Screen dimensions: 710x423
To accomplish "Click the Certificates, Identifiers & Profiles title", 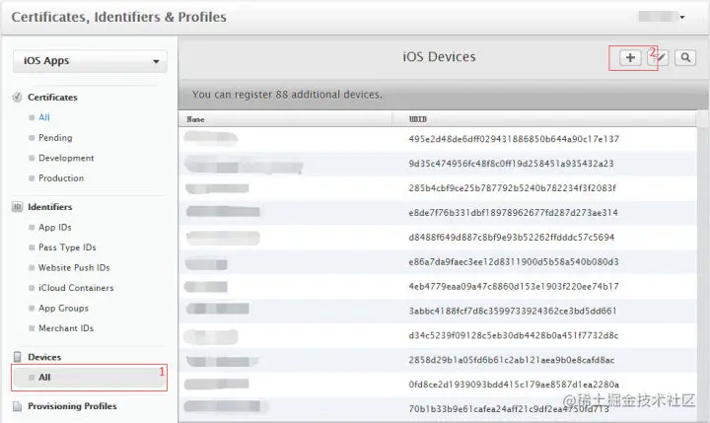I will tap(118, 17).
